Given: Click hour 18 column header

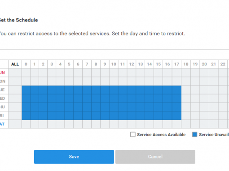Looking at the screenshot, I should pos(186,64).
